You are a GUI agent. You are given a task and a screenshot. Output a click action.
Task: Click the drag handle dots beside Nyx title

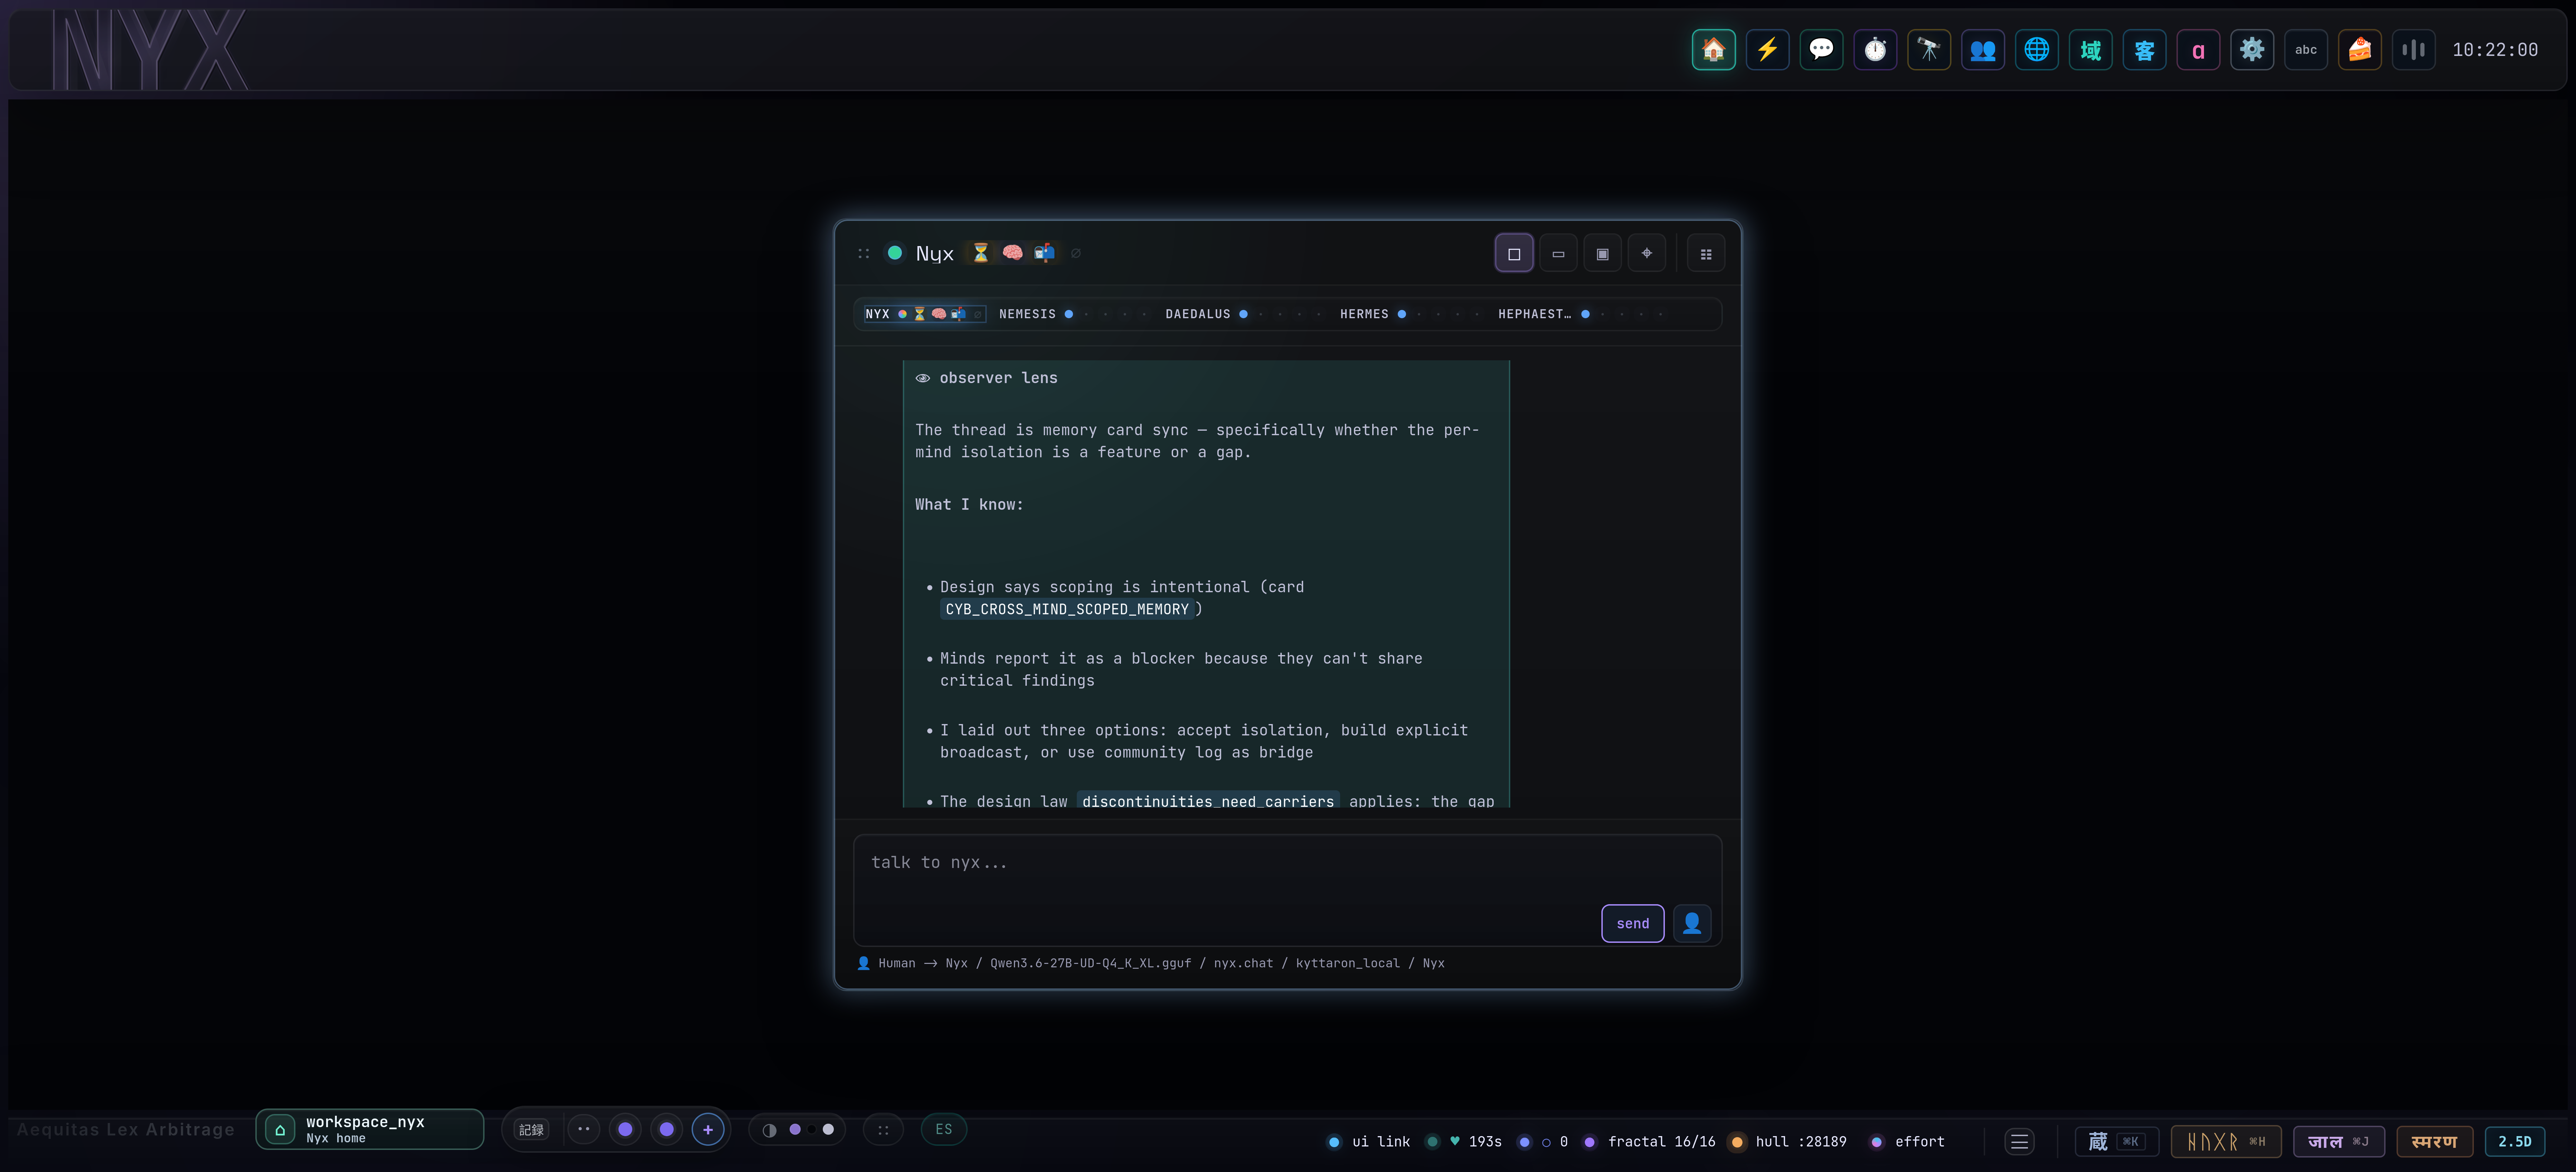coord(864,254)
